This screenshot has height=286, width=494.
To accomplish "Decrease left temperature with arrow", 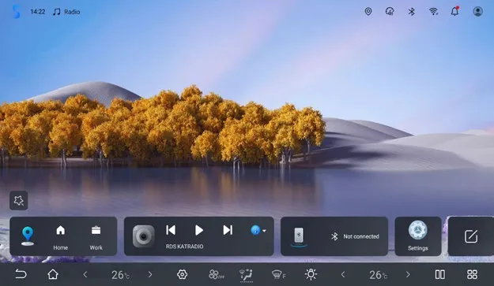I will click(x=85, y=275).
